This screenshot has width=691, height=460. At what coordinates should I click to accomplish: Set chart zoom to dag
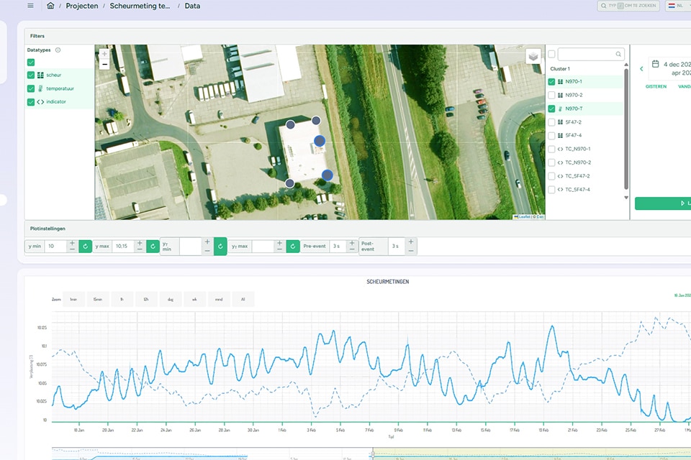pos(170,299)
